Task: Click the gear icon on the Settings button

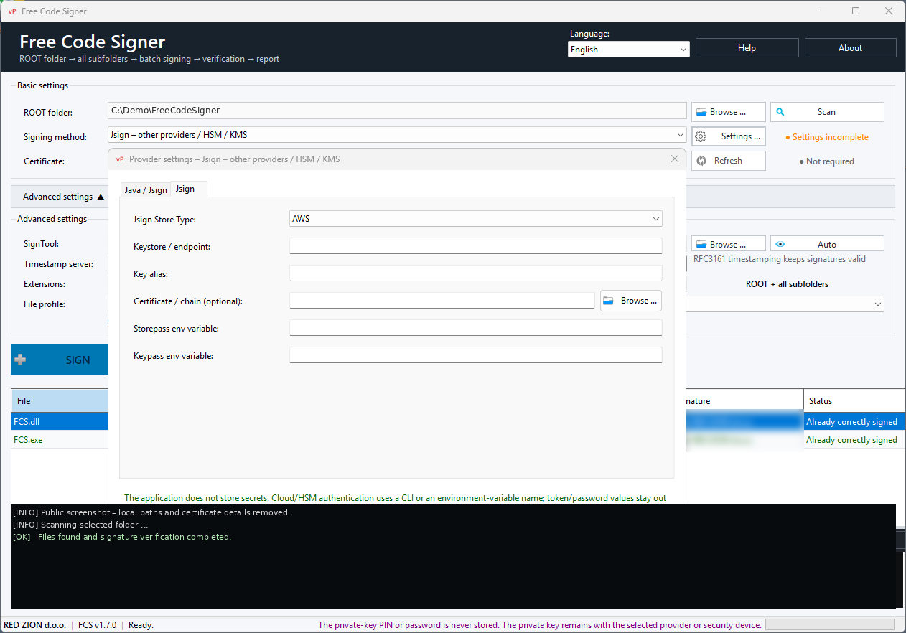Action: [x=701, y=136]
